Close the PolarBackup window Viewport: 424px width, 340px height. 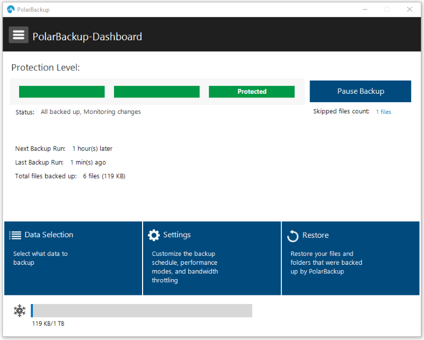tap(409, 10)
